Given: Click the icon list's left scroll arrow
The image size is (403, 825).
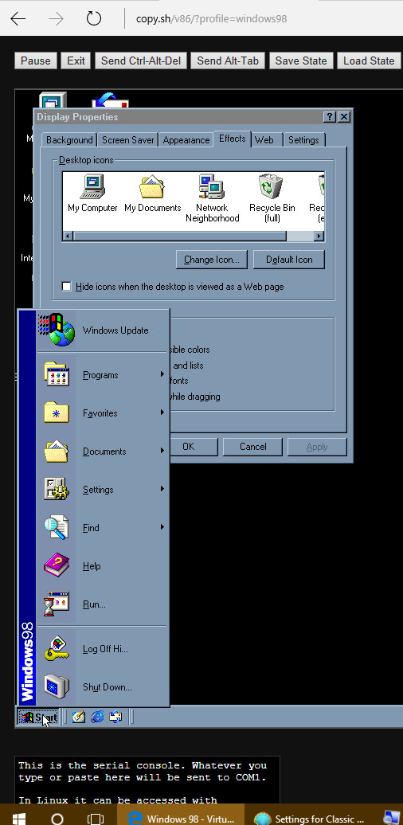Looking at the screenshot, I should (x=68, y=237).
